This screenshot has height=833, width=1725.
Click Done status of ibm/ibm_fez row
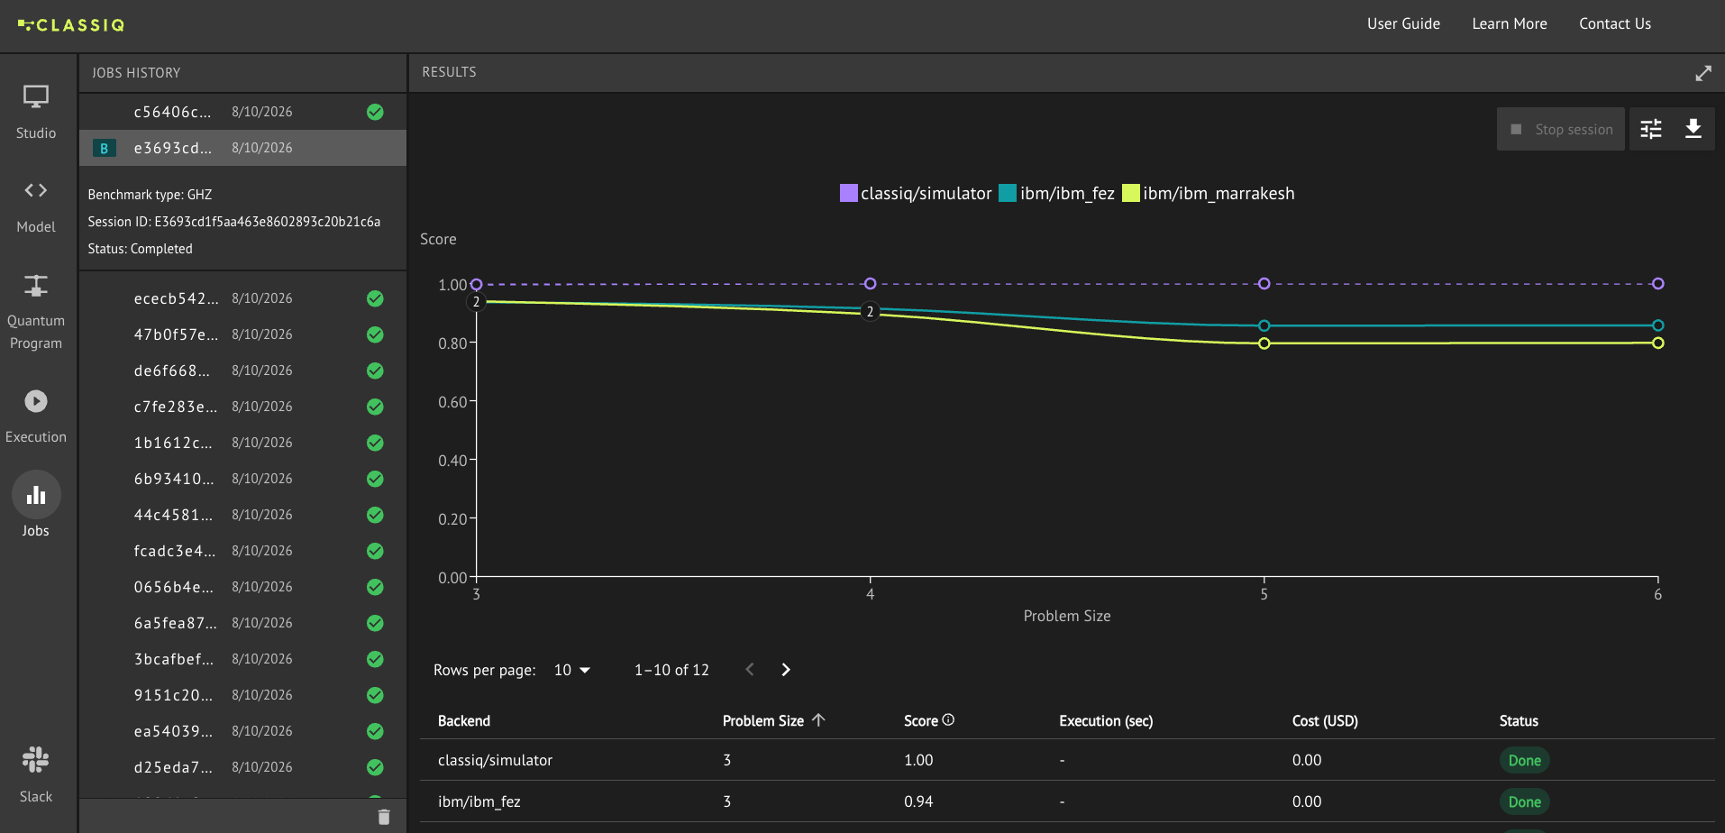tap(1524, 801)
